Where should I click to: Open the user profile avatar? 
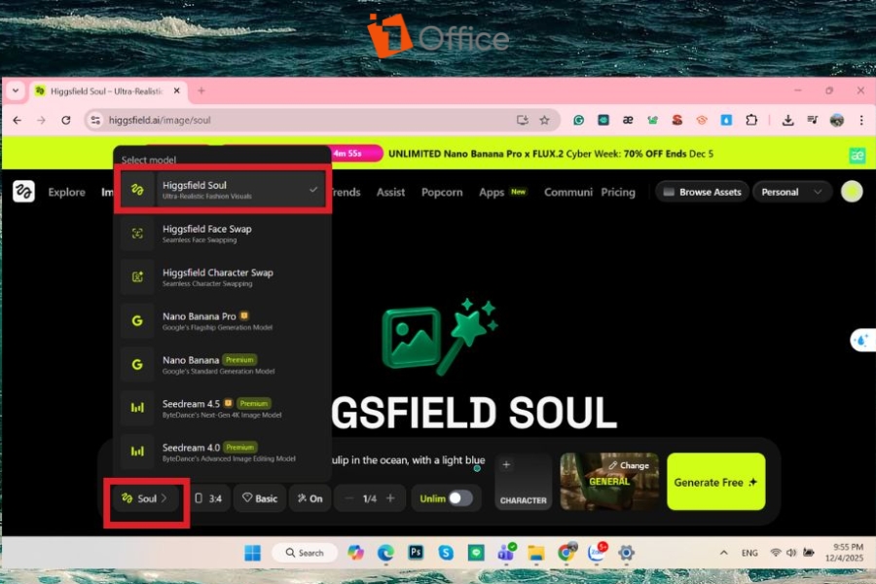[x=852, y=192]
